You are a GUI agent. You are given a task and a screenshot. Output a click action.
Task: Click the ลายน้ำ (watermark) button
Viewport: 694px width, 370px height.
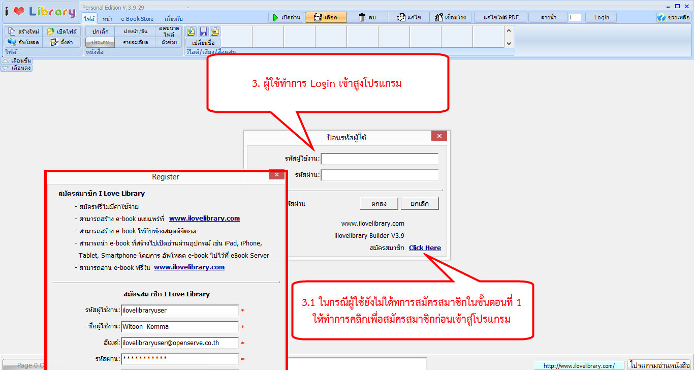point(548,17)
